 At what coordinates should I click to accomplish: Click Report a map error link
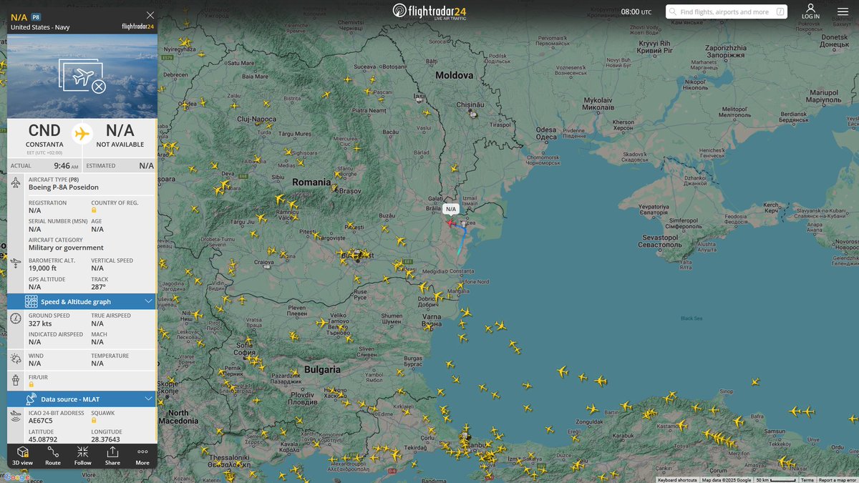point(837,479)
